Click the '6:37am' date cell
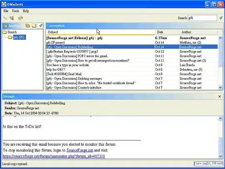225x169 pixels. coord(161,38)
